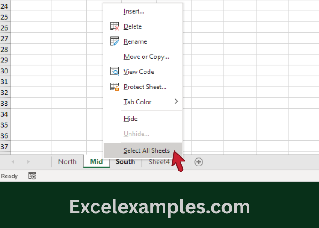This screenshot has height=228, width=319.
Task: Click the View Code magnifier icon
Action: 115,72
